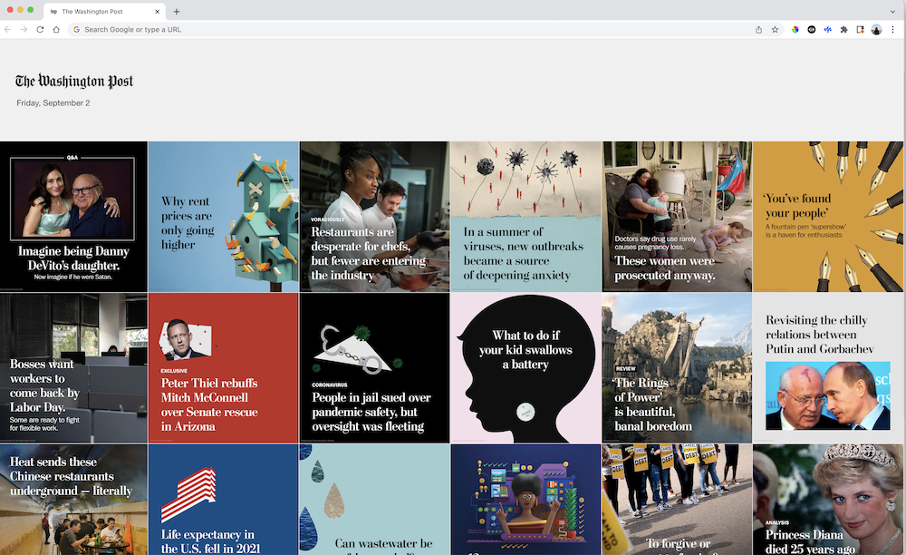Reload the current page

pyautogui.click(x=40, y=30)
